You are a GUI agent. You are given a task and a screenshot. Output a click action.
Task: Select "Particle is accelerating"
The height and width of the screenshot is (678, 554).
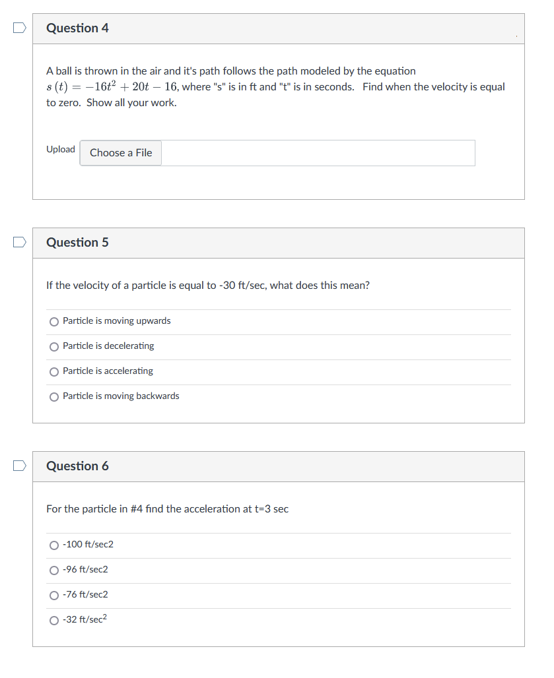click(x=54, y=371)
